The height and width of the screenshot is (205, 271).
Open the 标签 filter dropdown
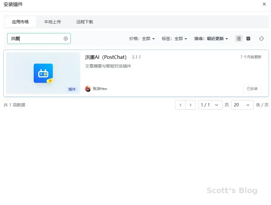tap(174, 39)
